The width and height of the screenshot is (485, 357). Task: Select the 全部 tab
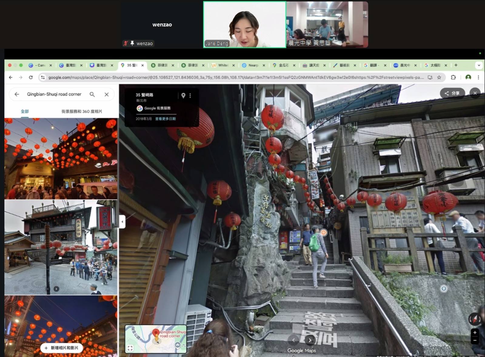coord(25,111)
